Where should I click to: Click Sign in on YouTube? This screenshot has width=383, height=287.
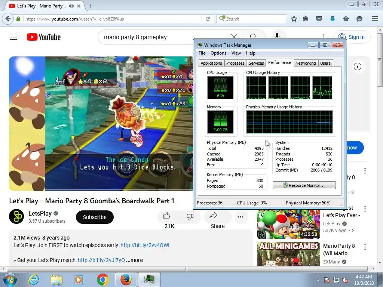(352, 37)
